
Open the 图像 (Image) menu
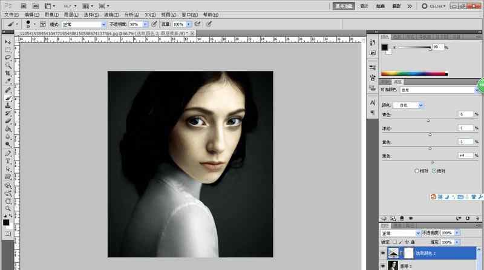click(x=51, y=14)
